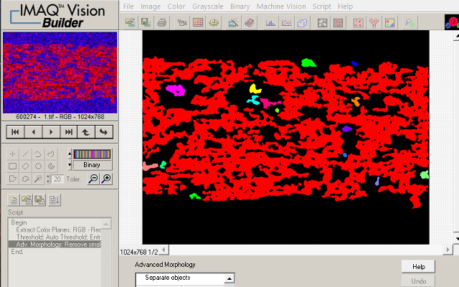
Task: Adjust the tolerance stepper arrows
Action: coord(48,179)
